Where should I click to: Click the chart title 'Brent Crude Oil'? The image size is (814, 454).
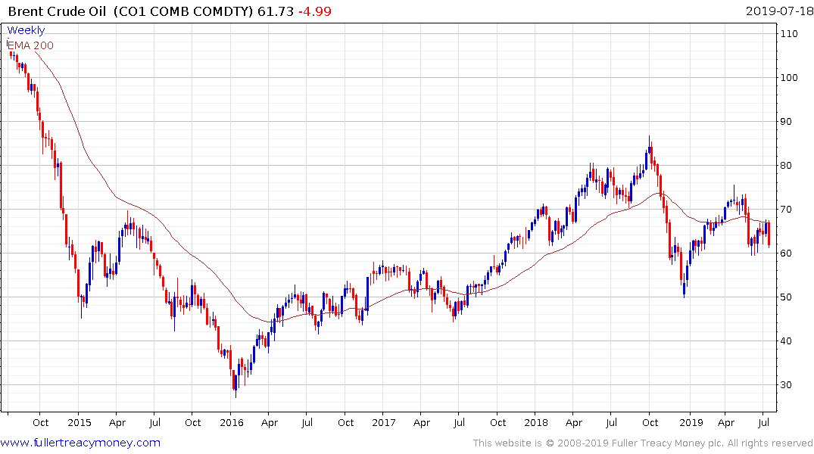tap(57, 11)
